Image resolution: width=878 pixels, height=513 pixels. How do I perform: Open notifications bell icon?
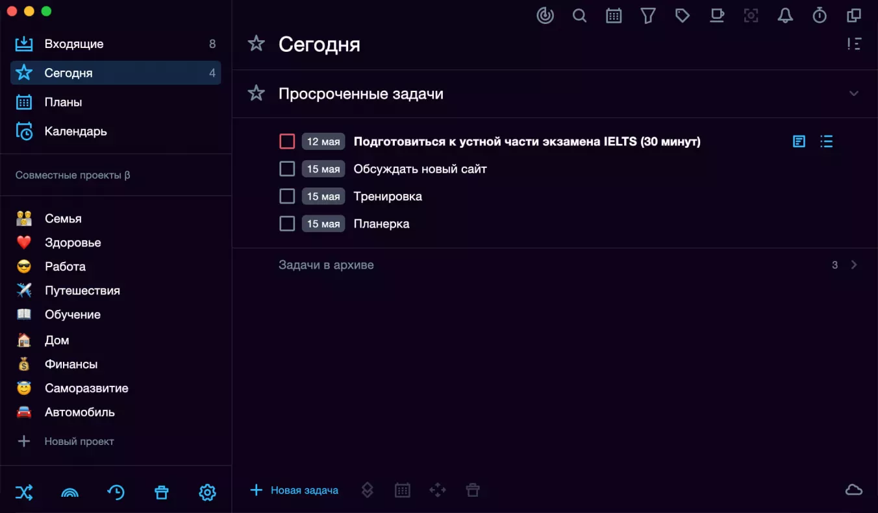[x=785, y=16]
